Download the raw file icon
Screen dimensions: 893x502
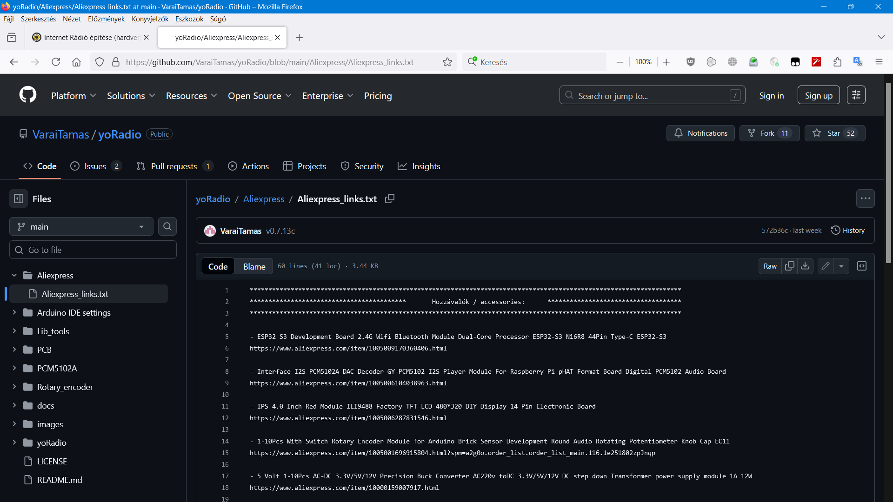pyautogui.click(x=805, y=266)
